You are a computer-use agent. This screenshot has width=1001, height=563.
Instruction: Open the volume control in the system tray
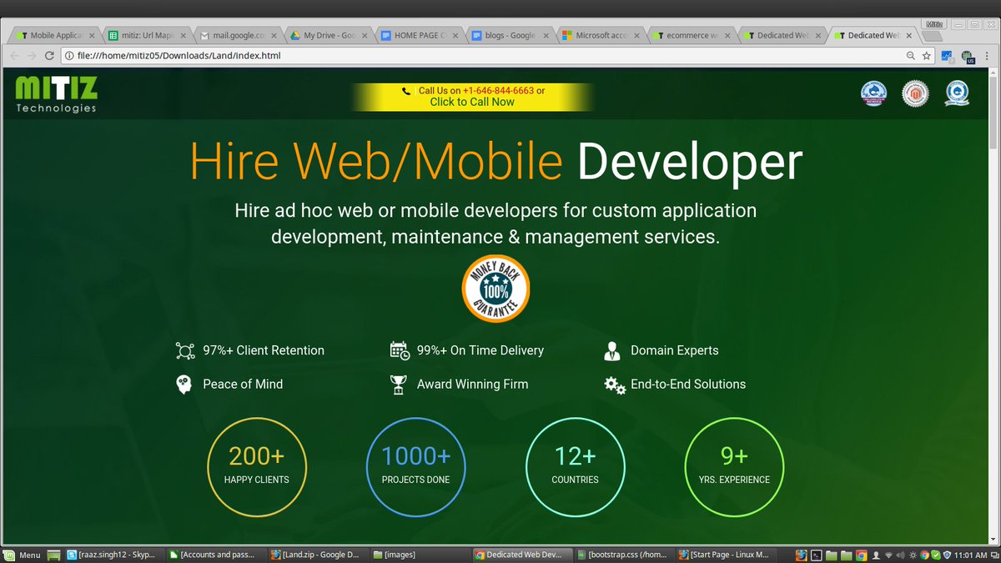(901, 555)
